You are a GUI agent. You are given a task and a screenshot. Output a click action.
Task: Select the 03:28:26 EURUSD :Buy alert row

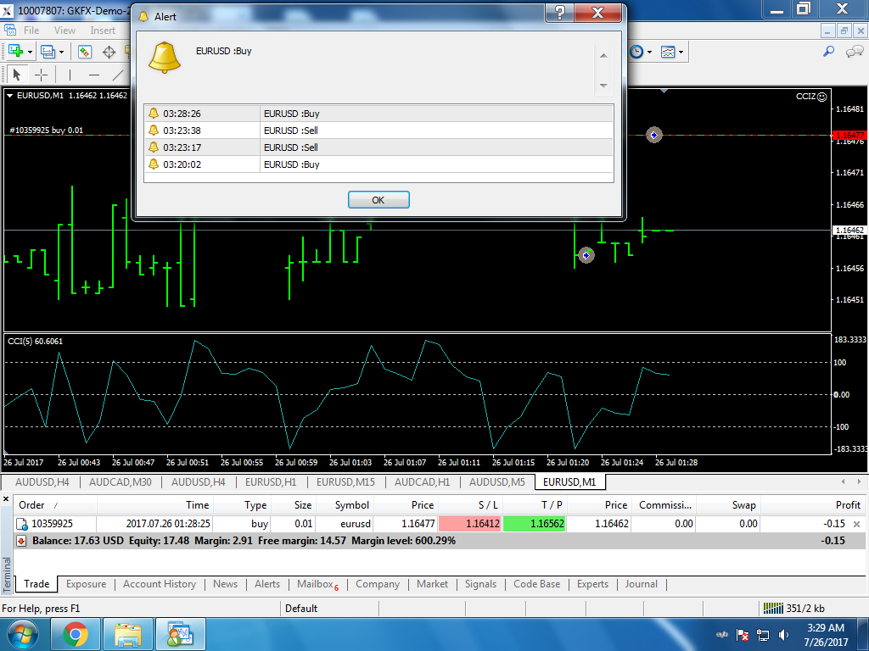tap(378, 114)
